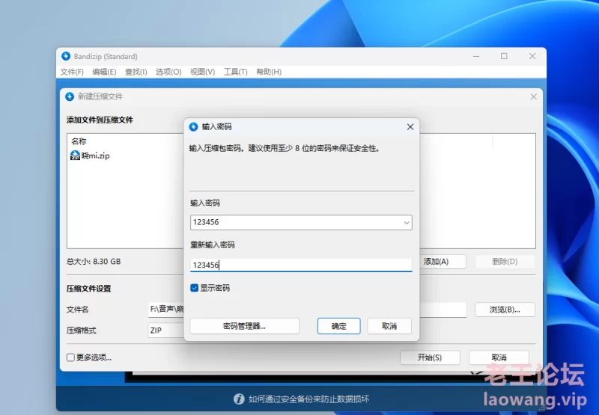Open 密码管理器... button

pyautogui.click(x=245, y=326)
